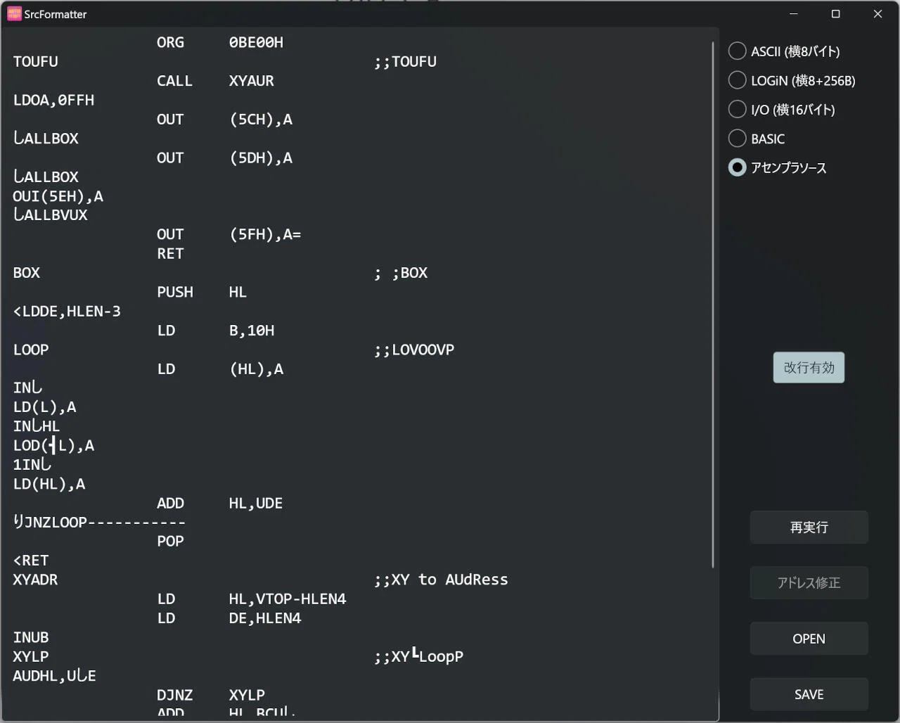The image size is (900, 723).
Task: Click the 'RET' instruction below OUT (5FH)
Action: pos(170,253)
